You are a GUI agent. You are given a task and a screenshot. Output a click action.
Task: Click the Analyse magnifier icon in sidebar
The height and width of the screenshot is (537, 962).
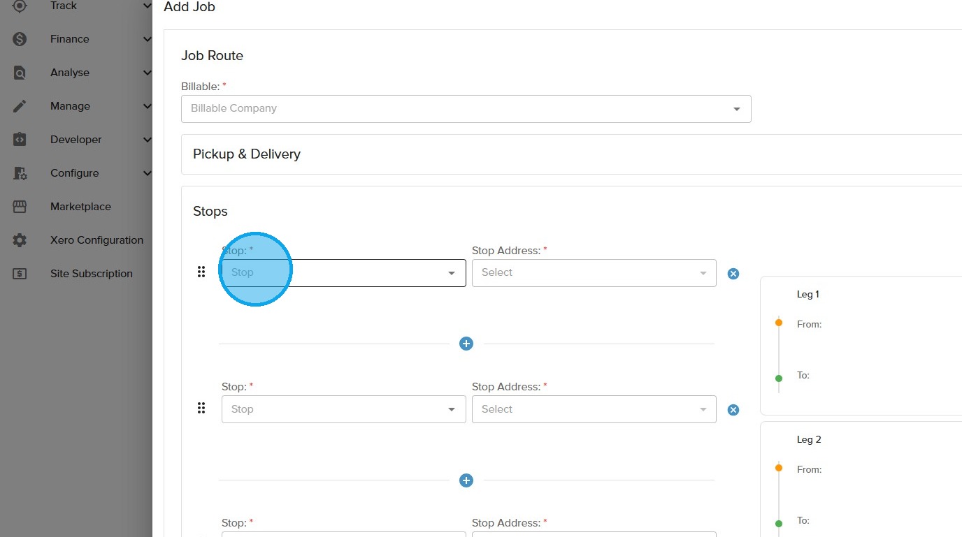coord(20,73)
